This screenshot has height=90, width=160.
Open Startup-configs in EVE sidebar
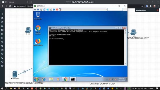click(2, 26)
